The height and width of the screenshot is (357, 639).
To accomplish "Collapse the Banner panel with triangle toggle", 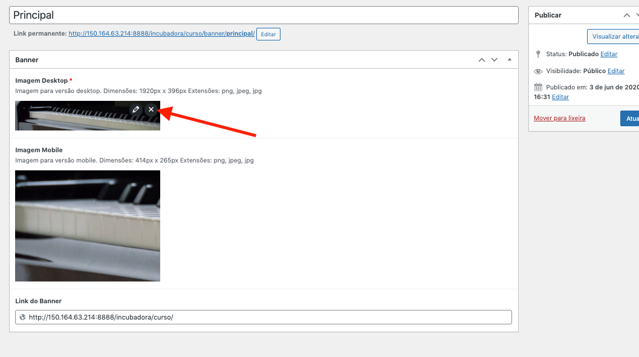I will [x=510, y=60].
